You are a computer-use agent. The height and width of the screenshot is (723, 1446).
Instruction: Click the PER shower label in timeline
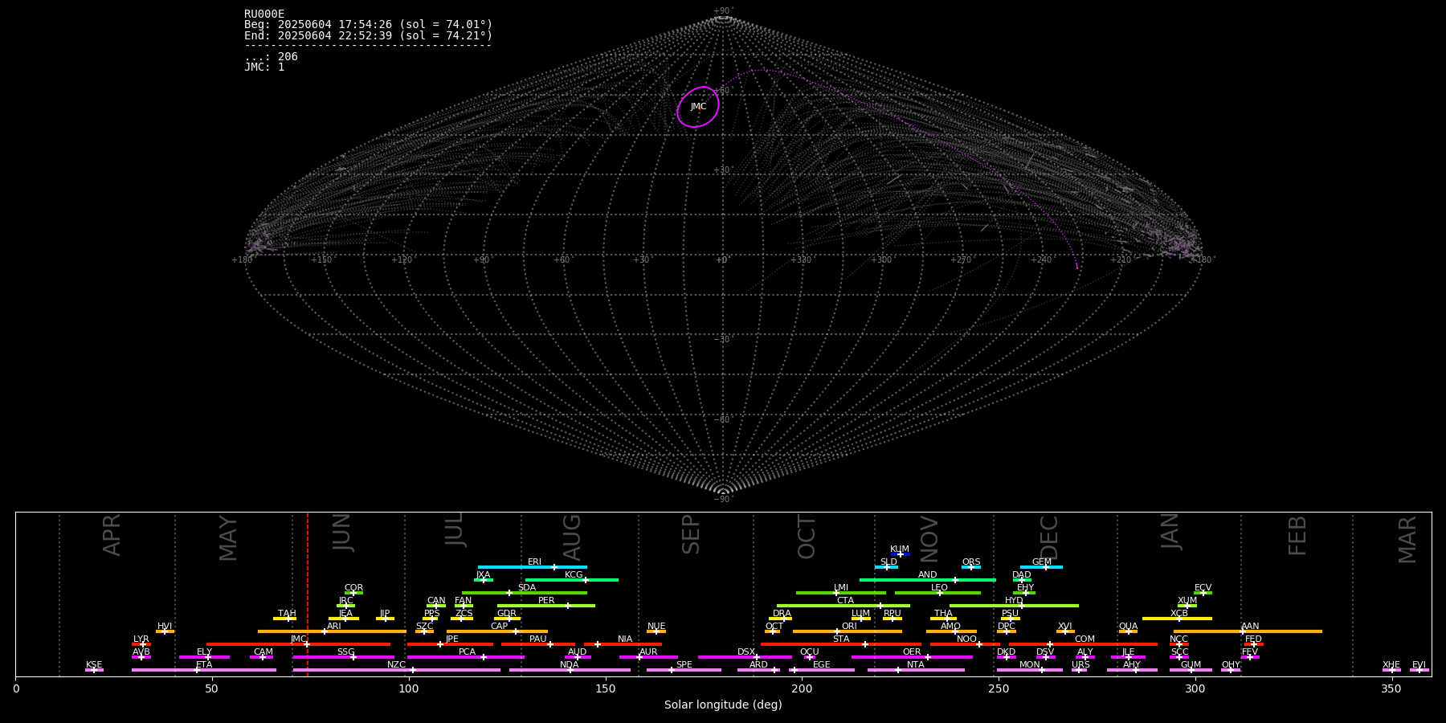[546, 601]
